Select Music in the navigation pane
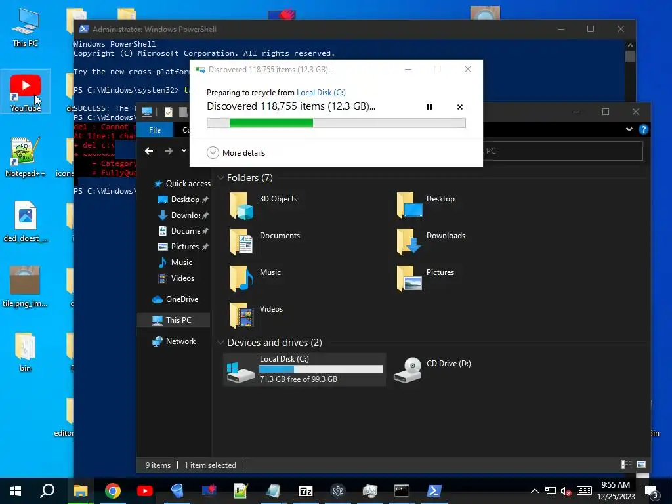The image size is (672, 504). 175,262
